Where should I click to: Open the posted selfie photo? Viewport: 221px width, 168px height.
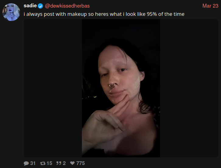coord(121,88)
